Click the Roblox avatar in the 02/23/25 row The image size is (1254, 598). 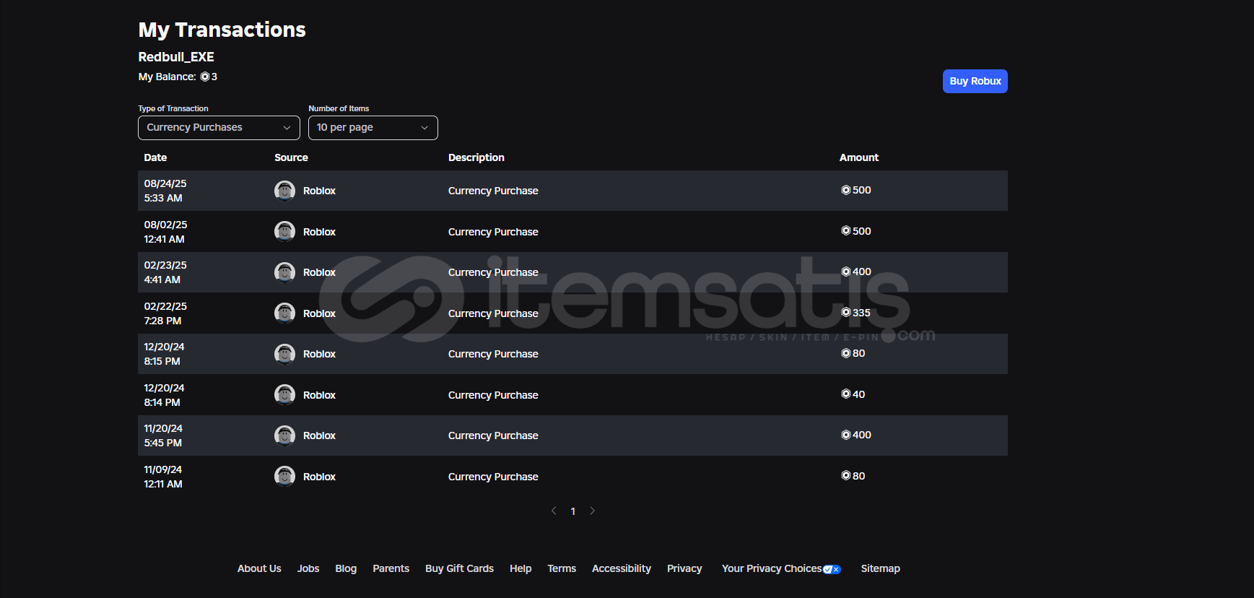285,272
